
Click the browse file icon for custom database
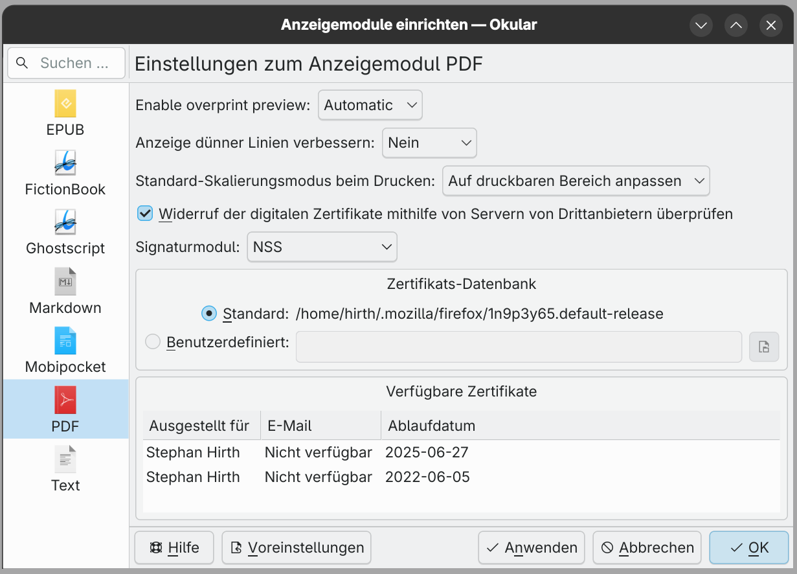[764, 347]
